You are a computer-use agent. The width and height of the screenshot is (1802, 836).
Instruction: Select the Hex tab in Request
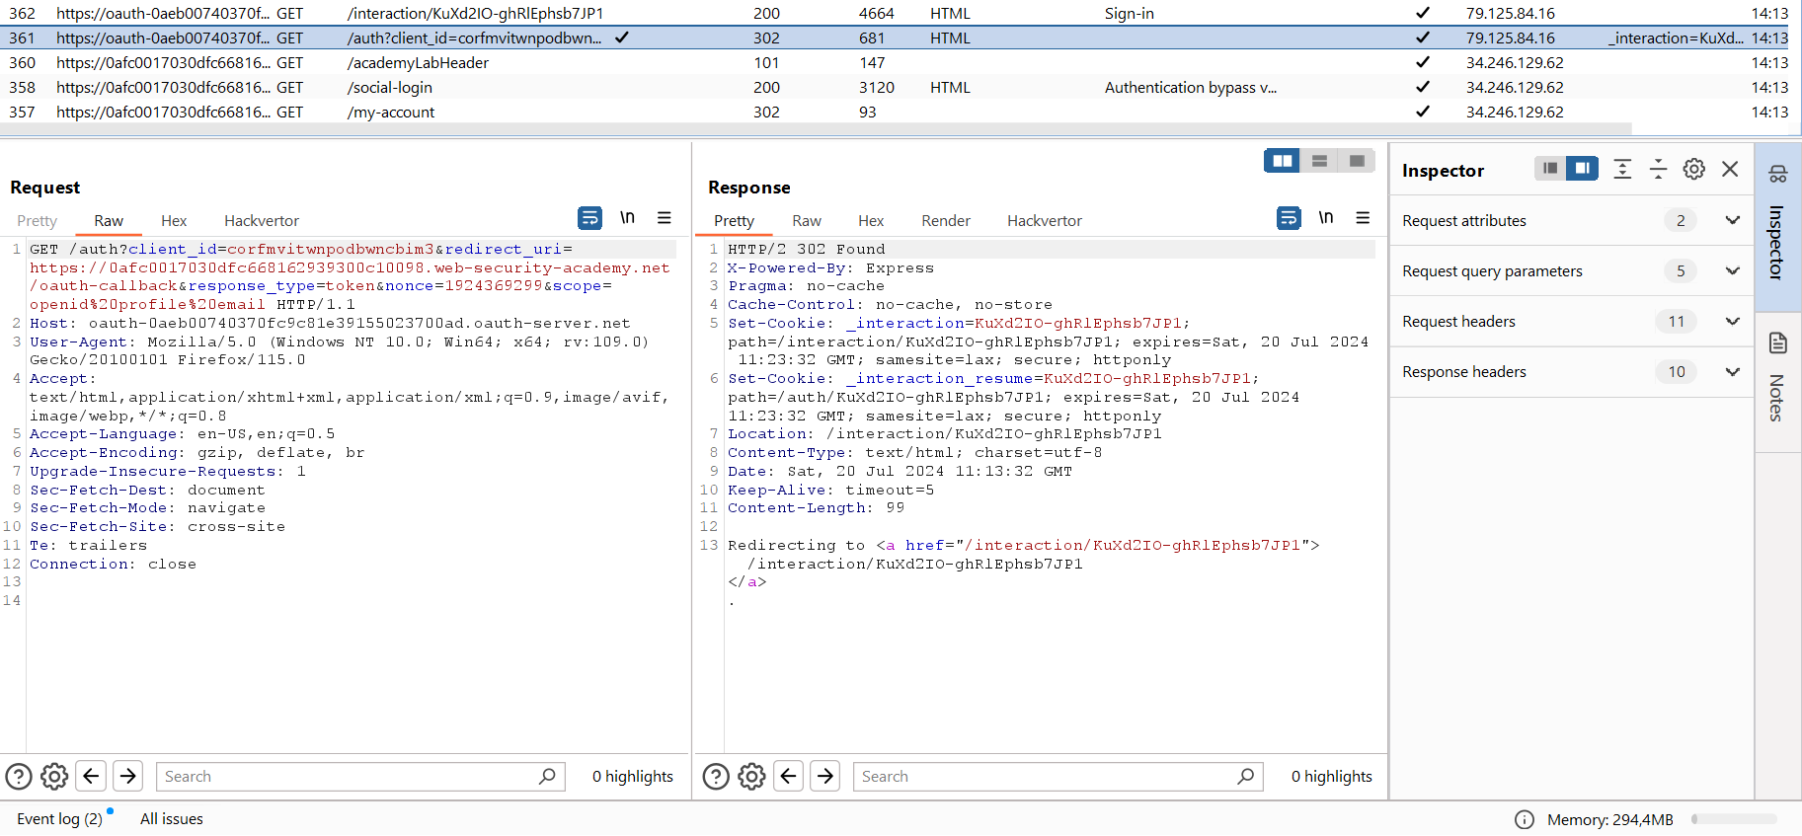pos(174,221)
